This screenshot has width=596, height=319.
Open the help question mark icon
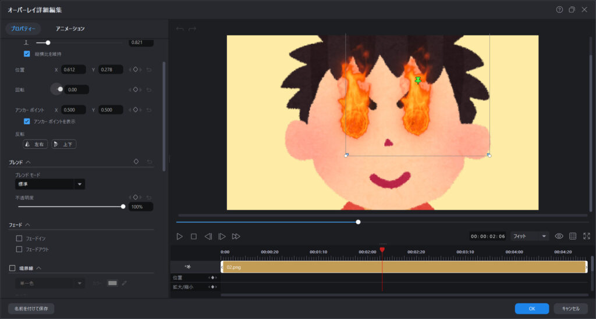click(x=559, y=10)
